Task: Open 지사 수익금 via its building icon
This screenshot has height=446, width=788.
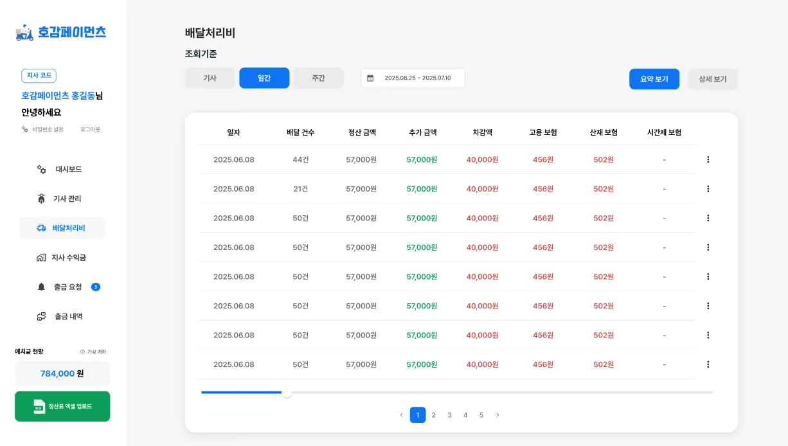Action: 41,258
